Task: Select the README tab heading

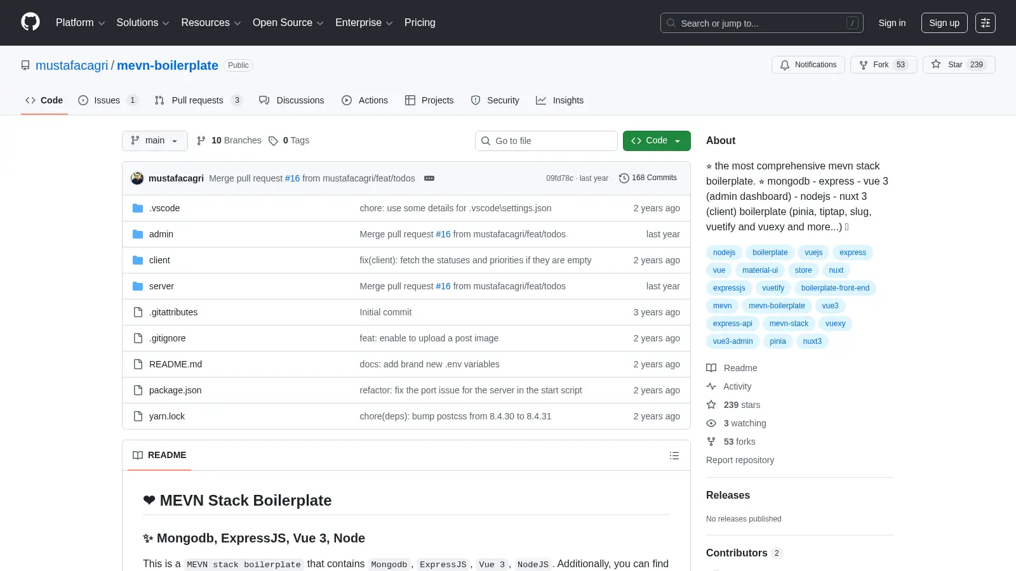Action: tap(159, 456)
